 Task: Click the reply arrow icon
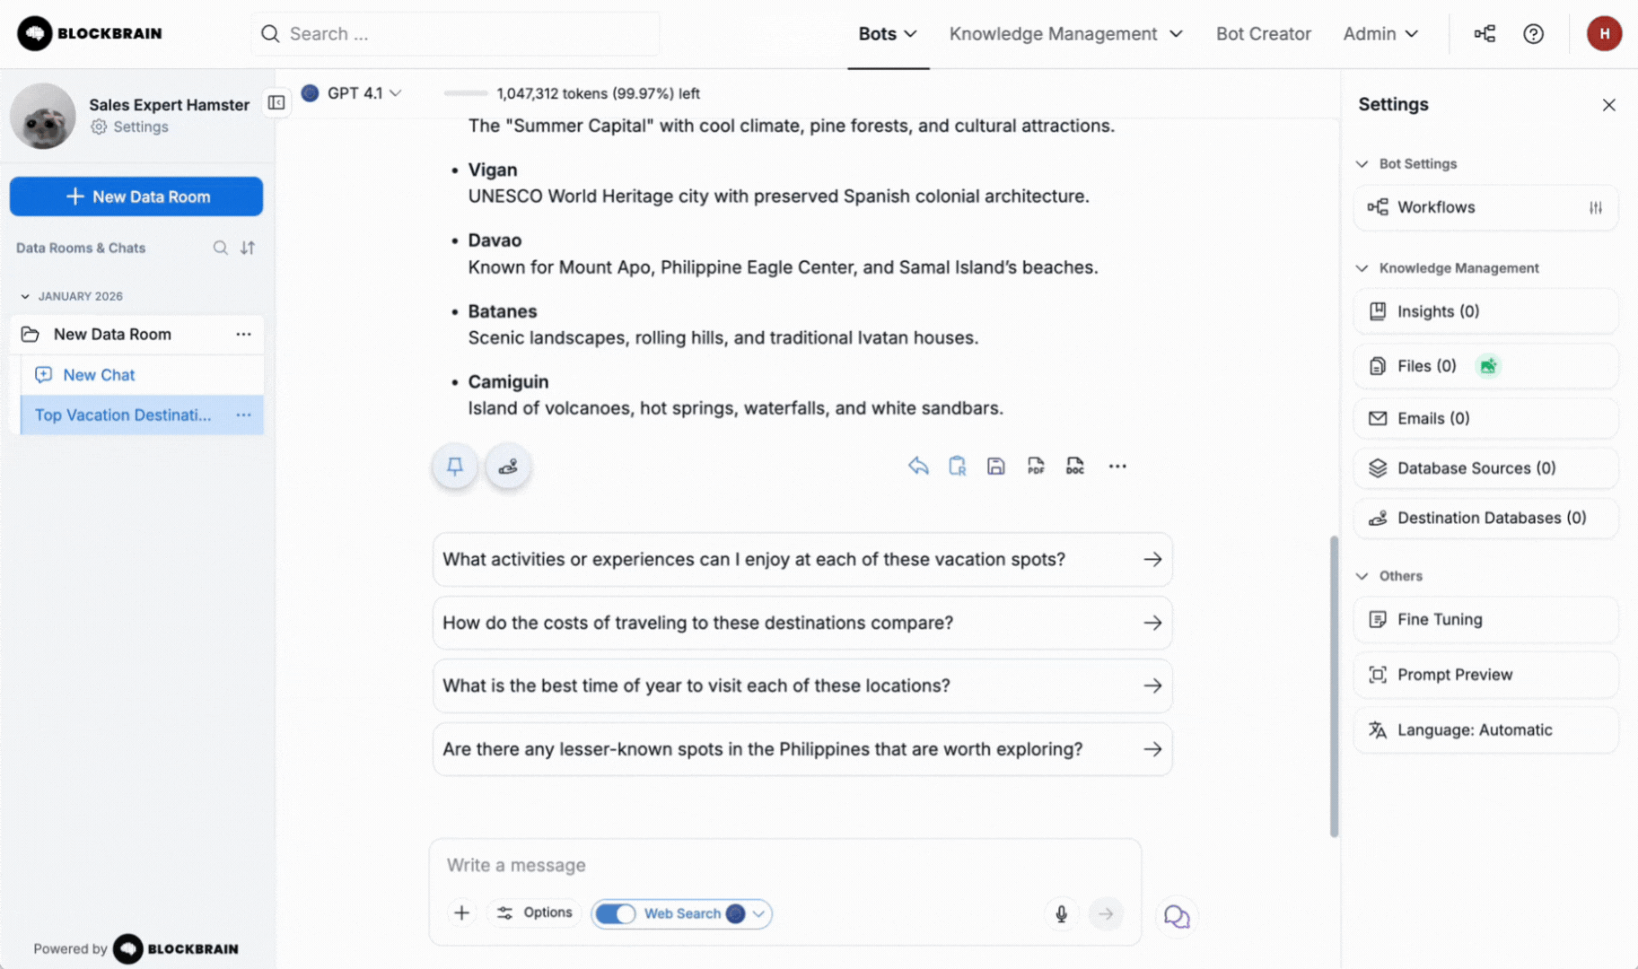tap(917, 467)
